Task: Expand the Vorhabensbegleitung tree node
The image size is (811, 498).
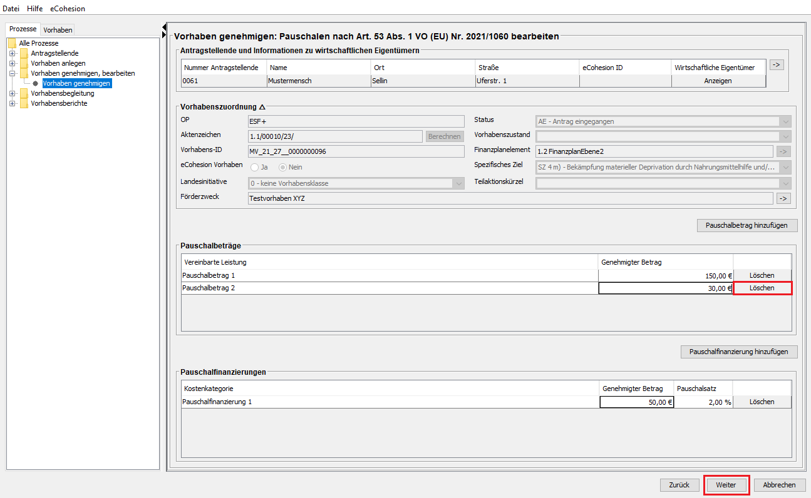Action: point(13,93)
